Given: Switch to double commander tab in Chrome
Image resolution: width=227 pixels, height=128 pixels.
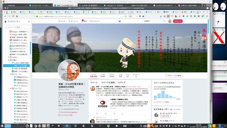Looking at the screenshot, I should 165,5.
